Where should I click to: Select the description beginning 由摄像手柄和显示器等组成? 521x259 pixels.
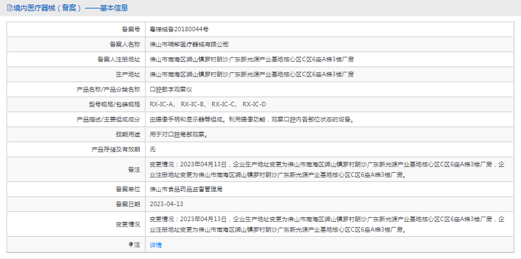251,119
